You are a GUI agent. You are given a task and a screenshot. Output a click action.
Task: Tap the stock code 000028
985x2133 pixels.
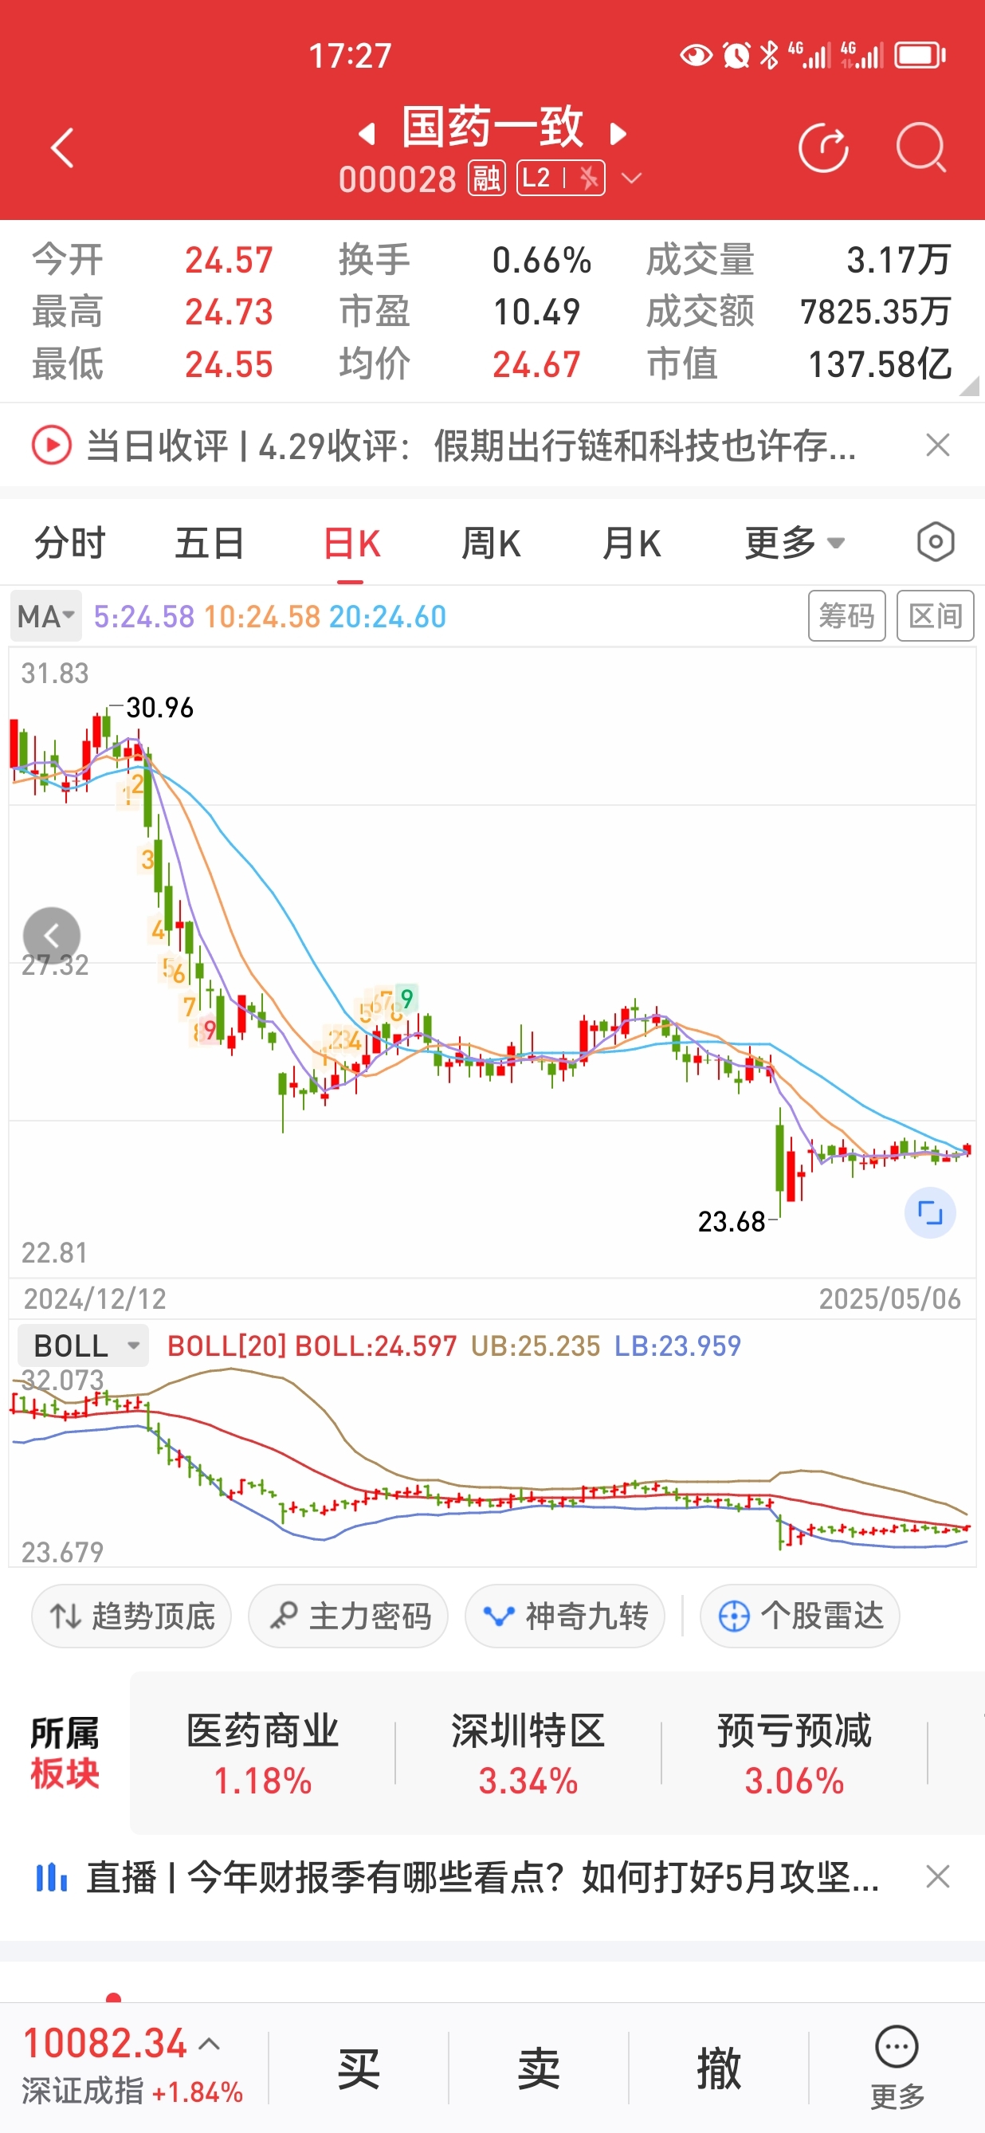point(398,179)
